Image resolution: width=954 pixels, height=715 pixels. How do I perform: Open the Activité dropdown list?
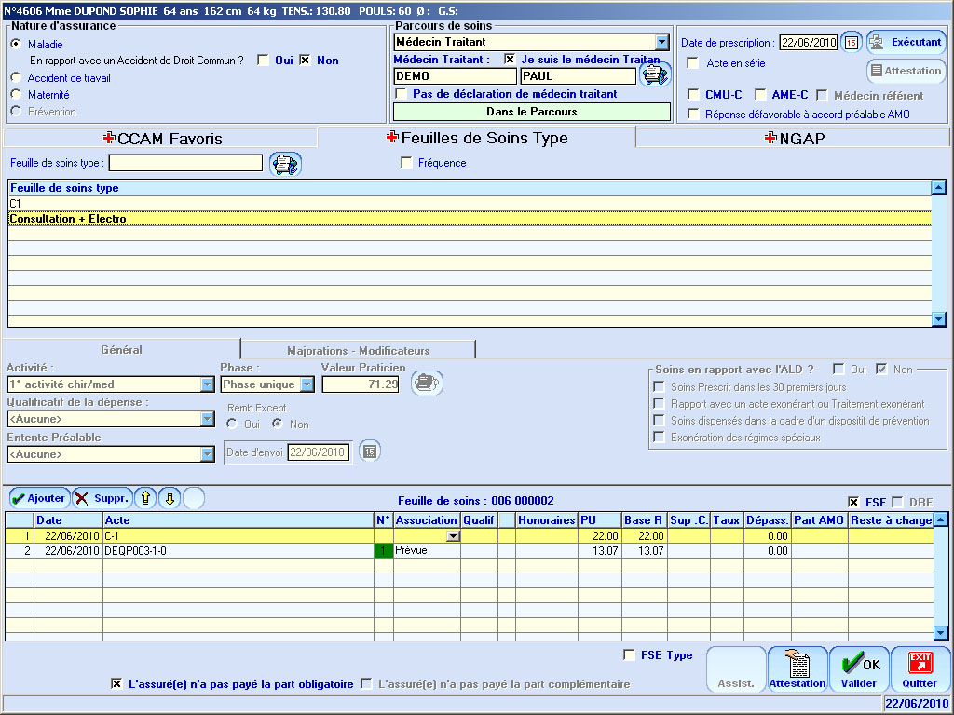coord(207,384)
